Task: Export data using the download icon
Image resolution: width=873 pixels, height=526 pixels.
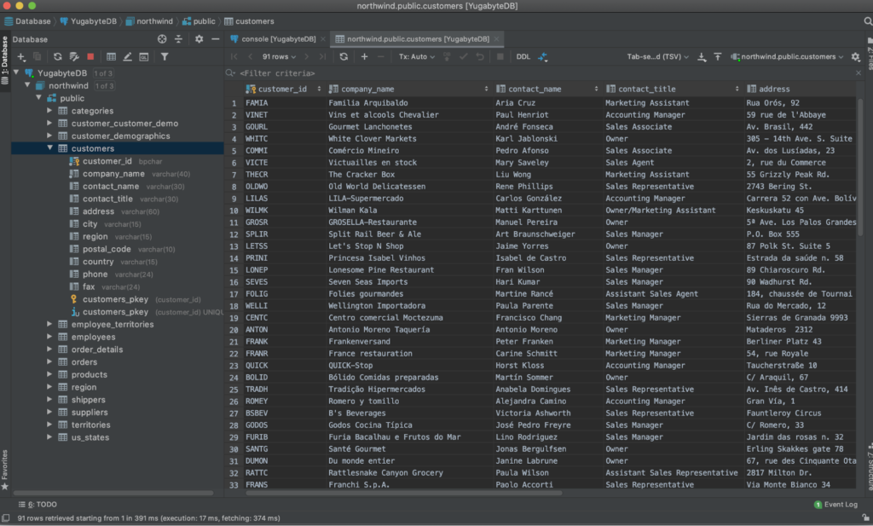Action: tap(702, 56)
